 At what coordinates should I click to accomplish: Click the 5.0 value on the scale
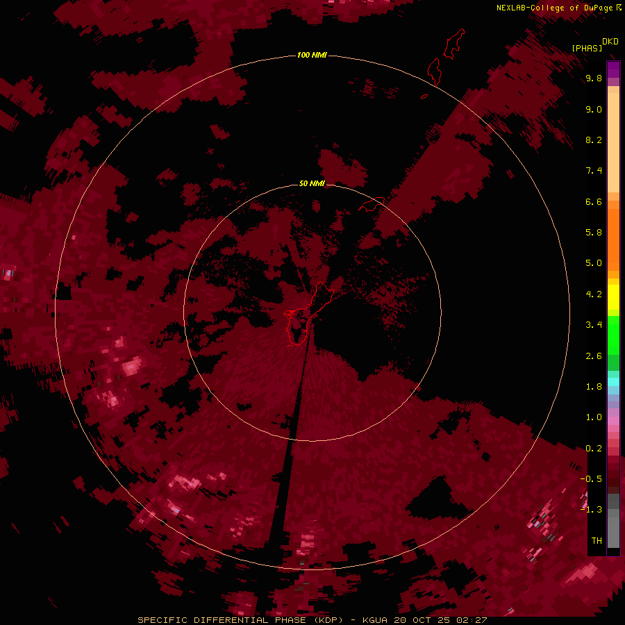(x=594, y=263)
